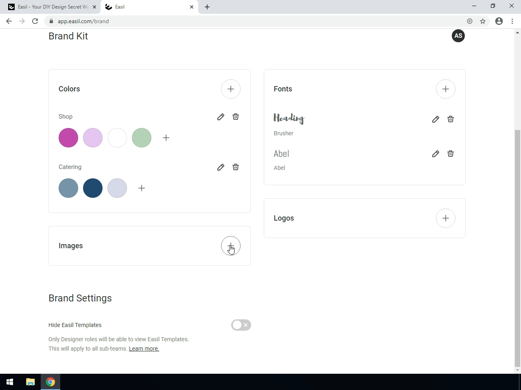The height and width of the screenshot is (390, 521).
Task: Delete the Catering color palette
Action: tap(236, 167)
